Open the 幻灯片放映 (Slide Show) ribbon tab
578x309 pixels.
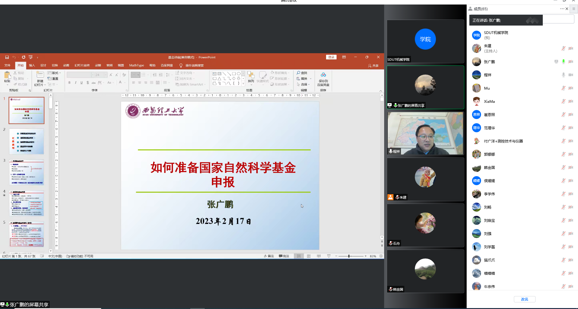coord(82,65)
